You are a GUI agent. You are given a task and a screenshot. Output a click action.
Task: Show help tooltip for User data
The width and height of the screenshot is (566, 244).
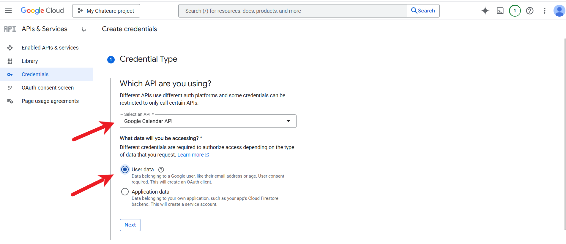161,170
